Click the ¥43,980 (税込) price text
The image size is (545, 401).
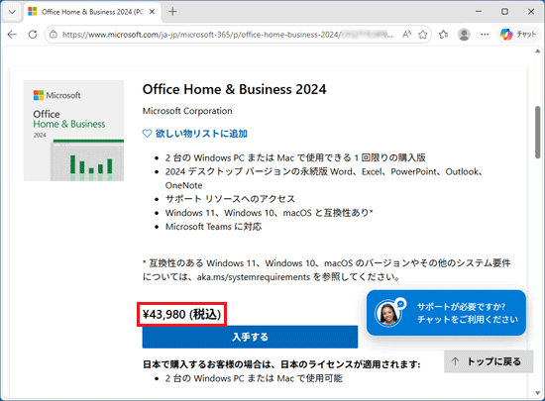(181, 314)
